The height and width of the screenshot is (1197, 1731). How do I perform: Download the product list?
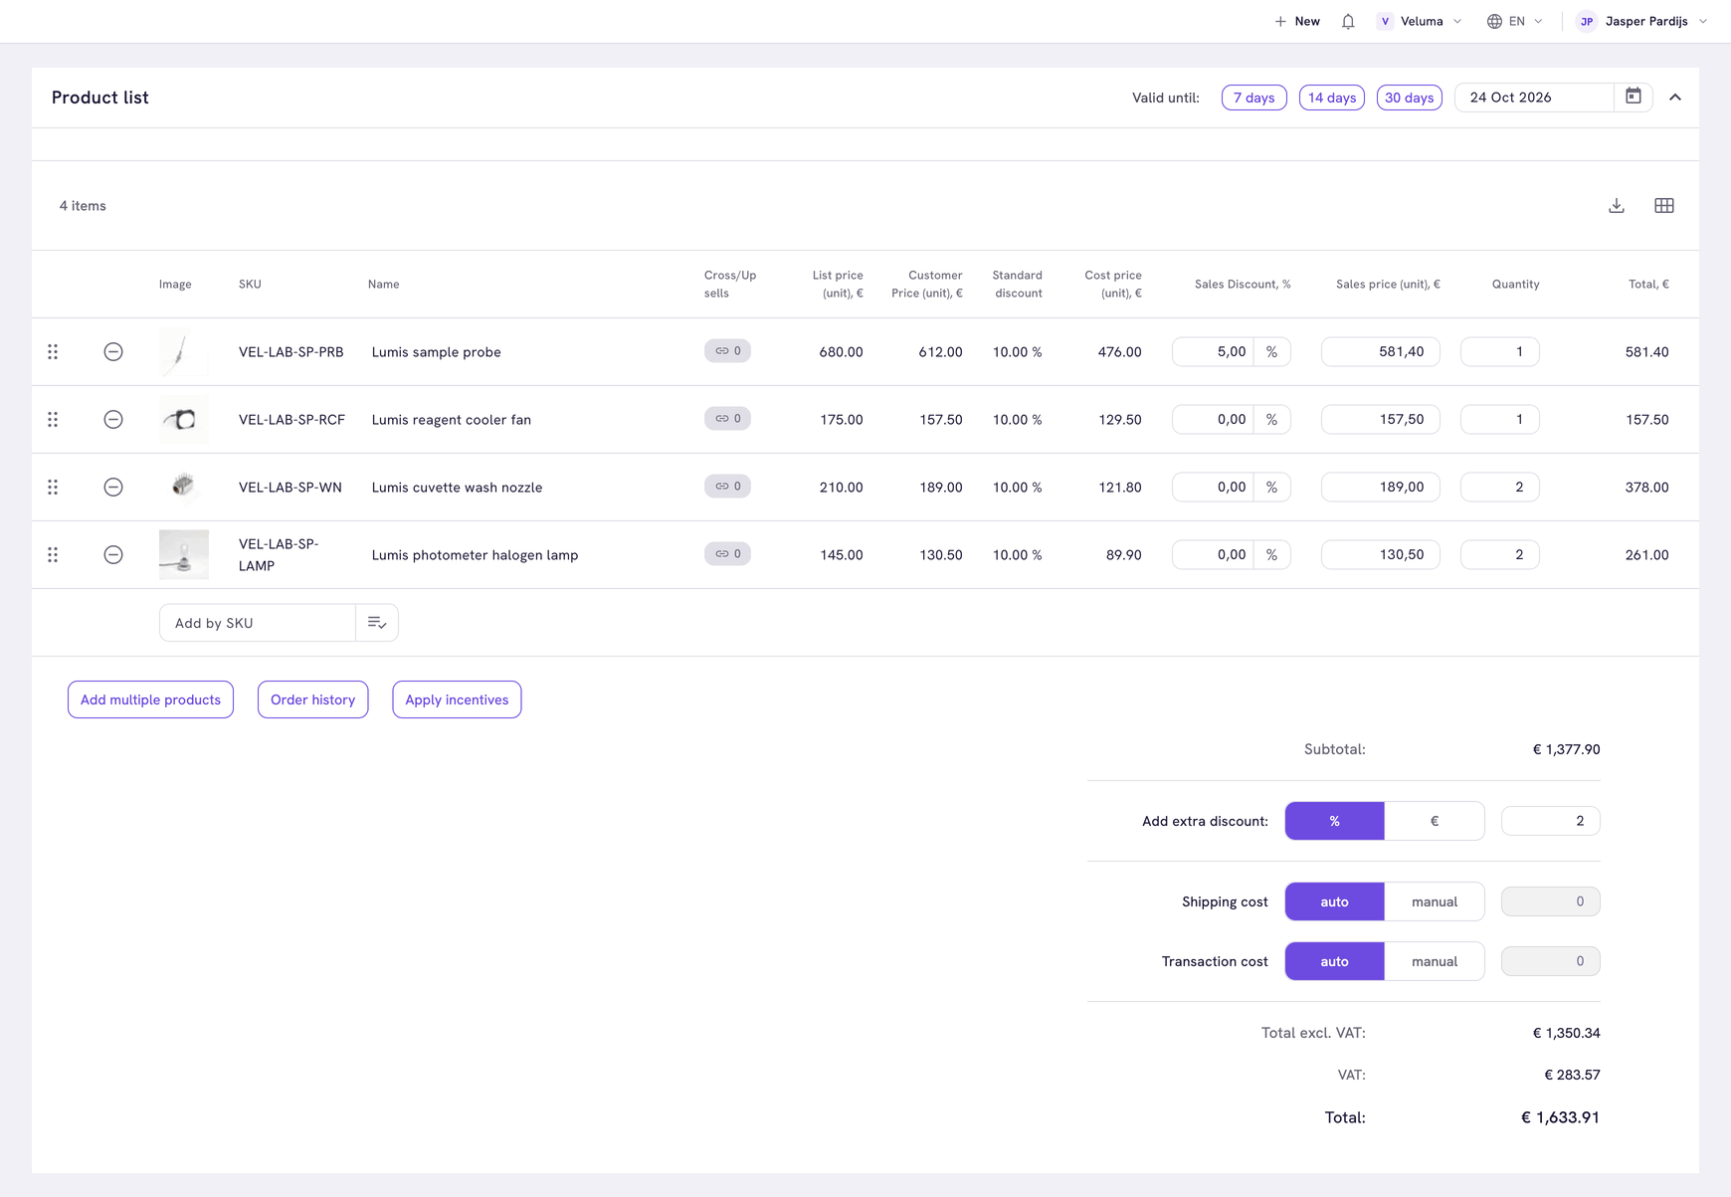1617,205
